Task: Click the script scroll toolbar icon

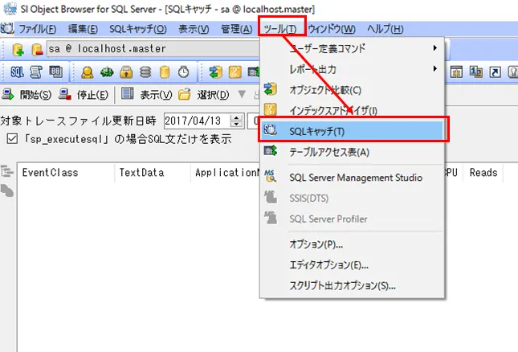Action: (x=36, y=72)
